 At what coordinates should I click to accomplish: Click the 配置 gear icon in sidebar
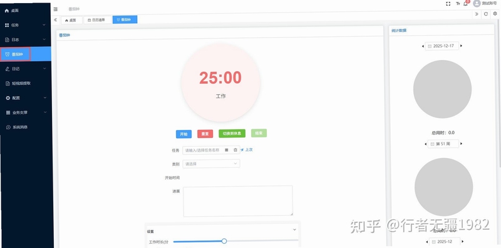[x=8, y=98]
